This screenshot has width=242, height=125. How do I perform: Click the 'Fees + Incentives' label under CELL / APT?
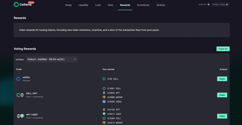35,97
